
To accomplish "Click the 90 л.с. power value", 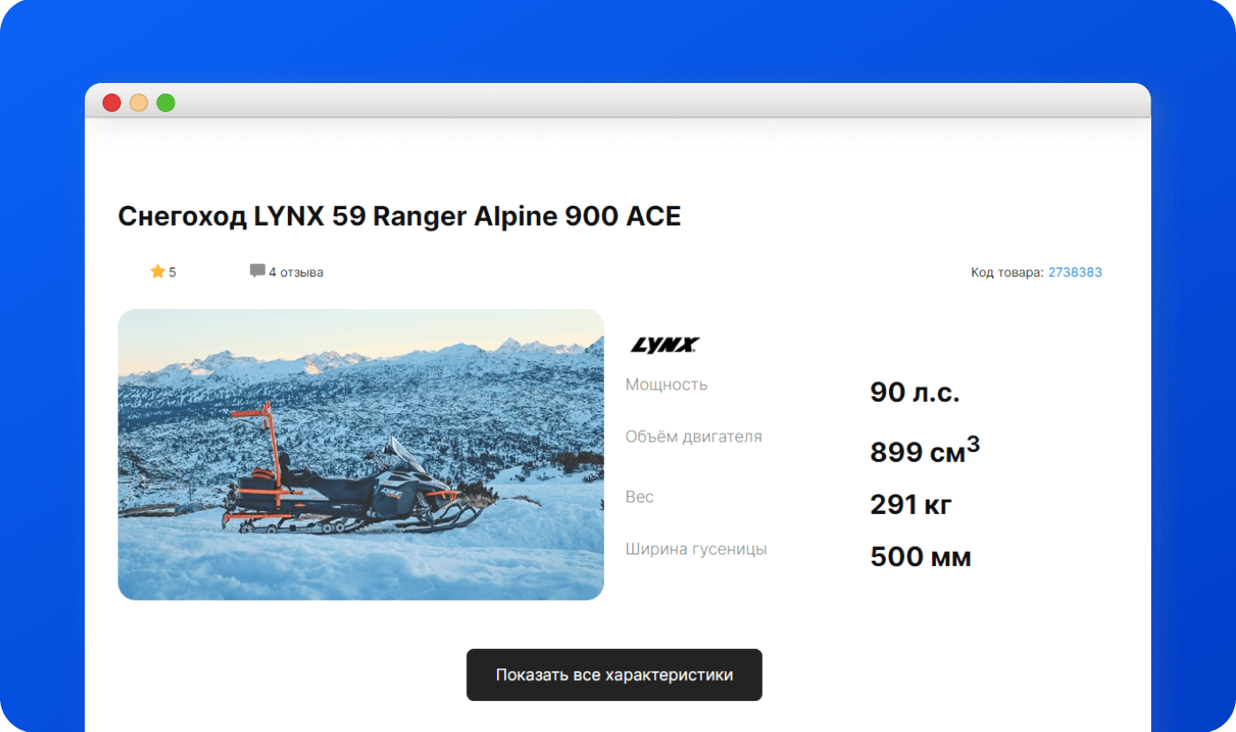I will [914, 393].
